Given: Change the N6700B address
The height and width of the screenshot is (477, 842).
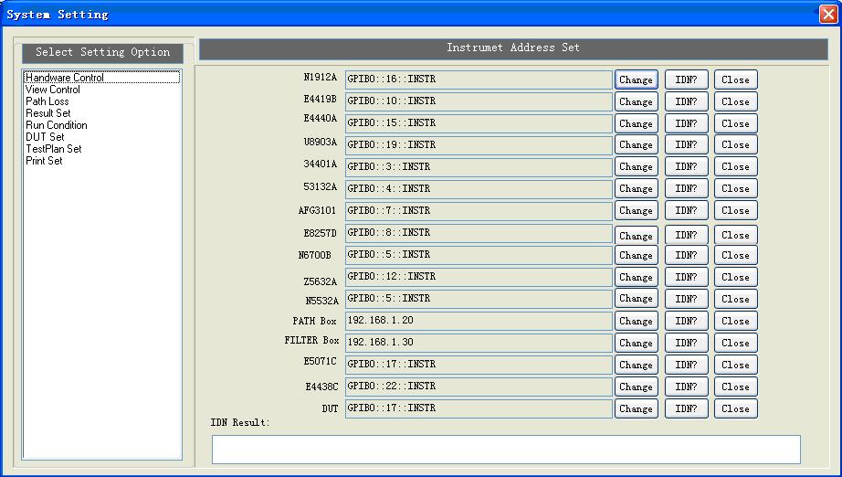Looking at the screenshot, I should [x=637, y=255].
